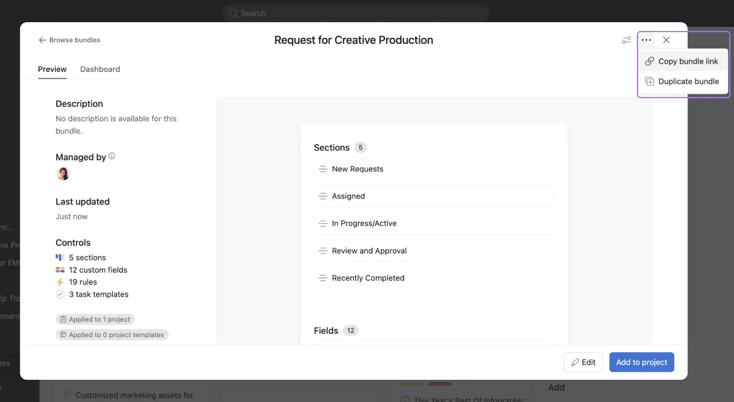
Task: Open the filter settings icon beside the three dots
Action: [x=626, y=40]
